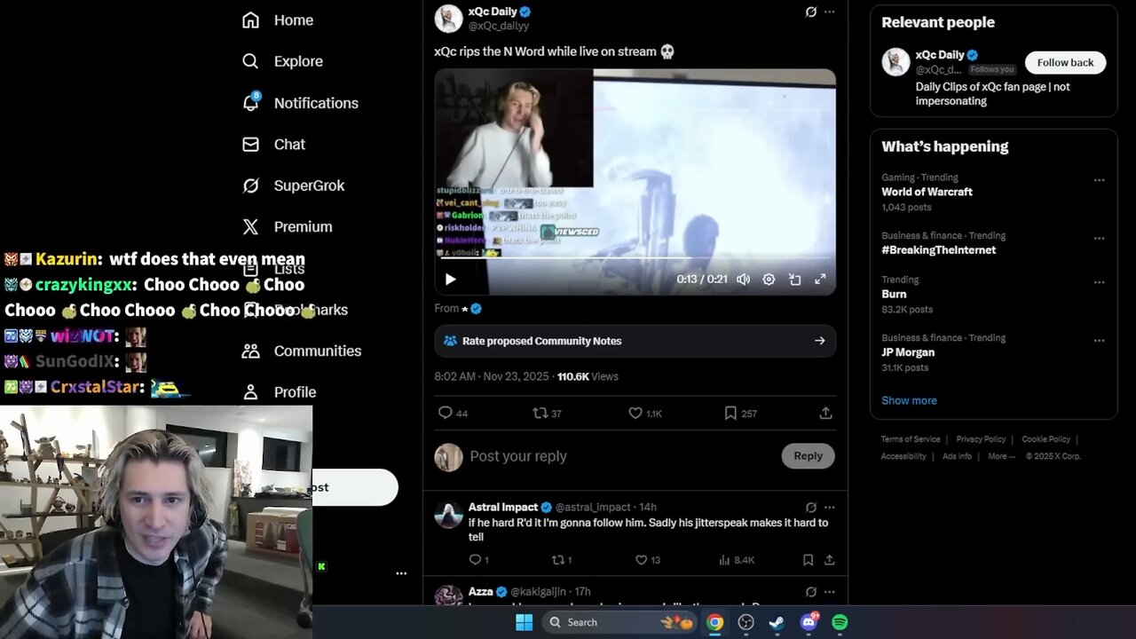Like Astral Impact's comment with 13 likes
Image resolution: width=1136 pixels, height=639 pixels.
pos(648,560)
